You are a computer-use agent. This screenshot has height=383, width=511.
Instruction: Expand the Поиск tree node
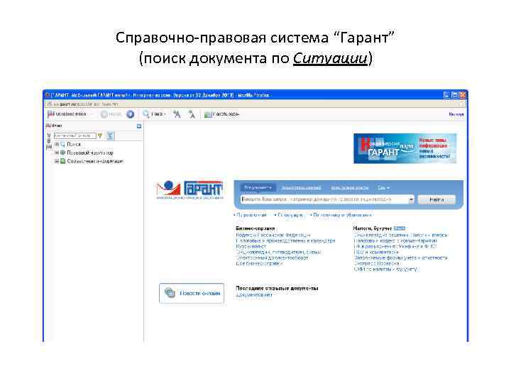pos(57,144)
